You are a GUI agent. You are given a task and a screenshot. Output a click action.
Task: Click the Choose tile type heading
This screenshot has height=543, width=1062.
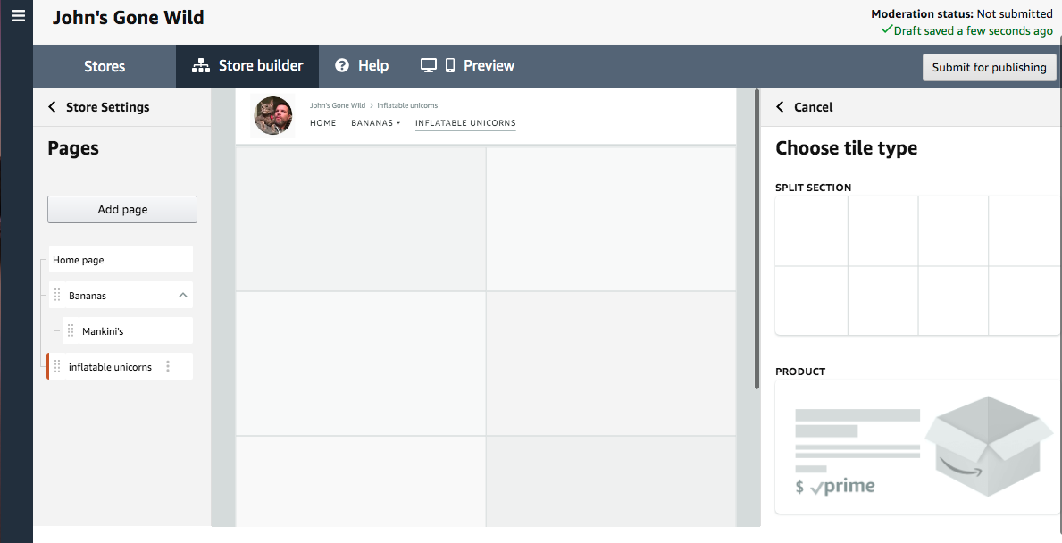tap(846, 148)
